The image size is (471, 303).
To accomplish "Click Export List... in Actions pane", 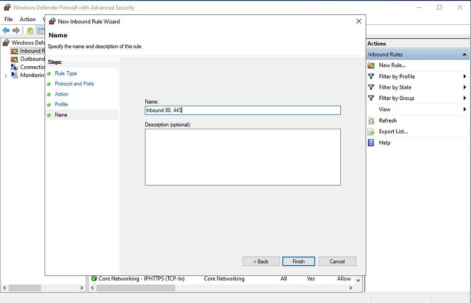I will [393, 131].
